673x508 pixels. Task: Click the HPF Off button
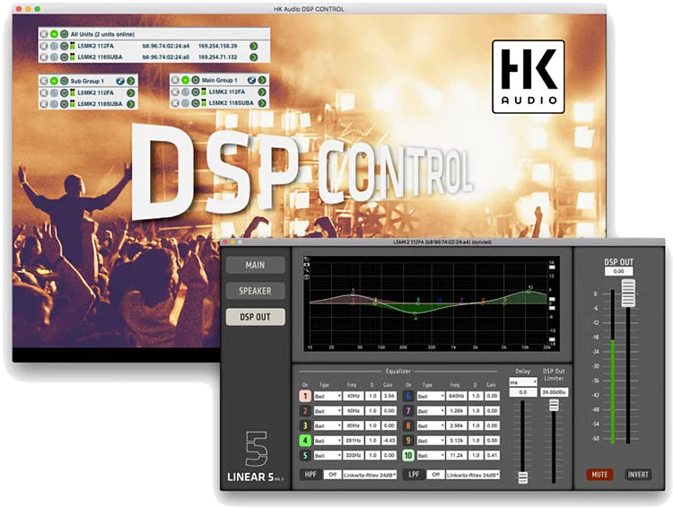[332, 475]
